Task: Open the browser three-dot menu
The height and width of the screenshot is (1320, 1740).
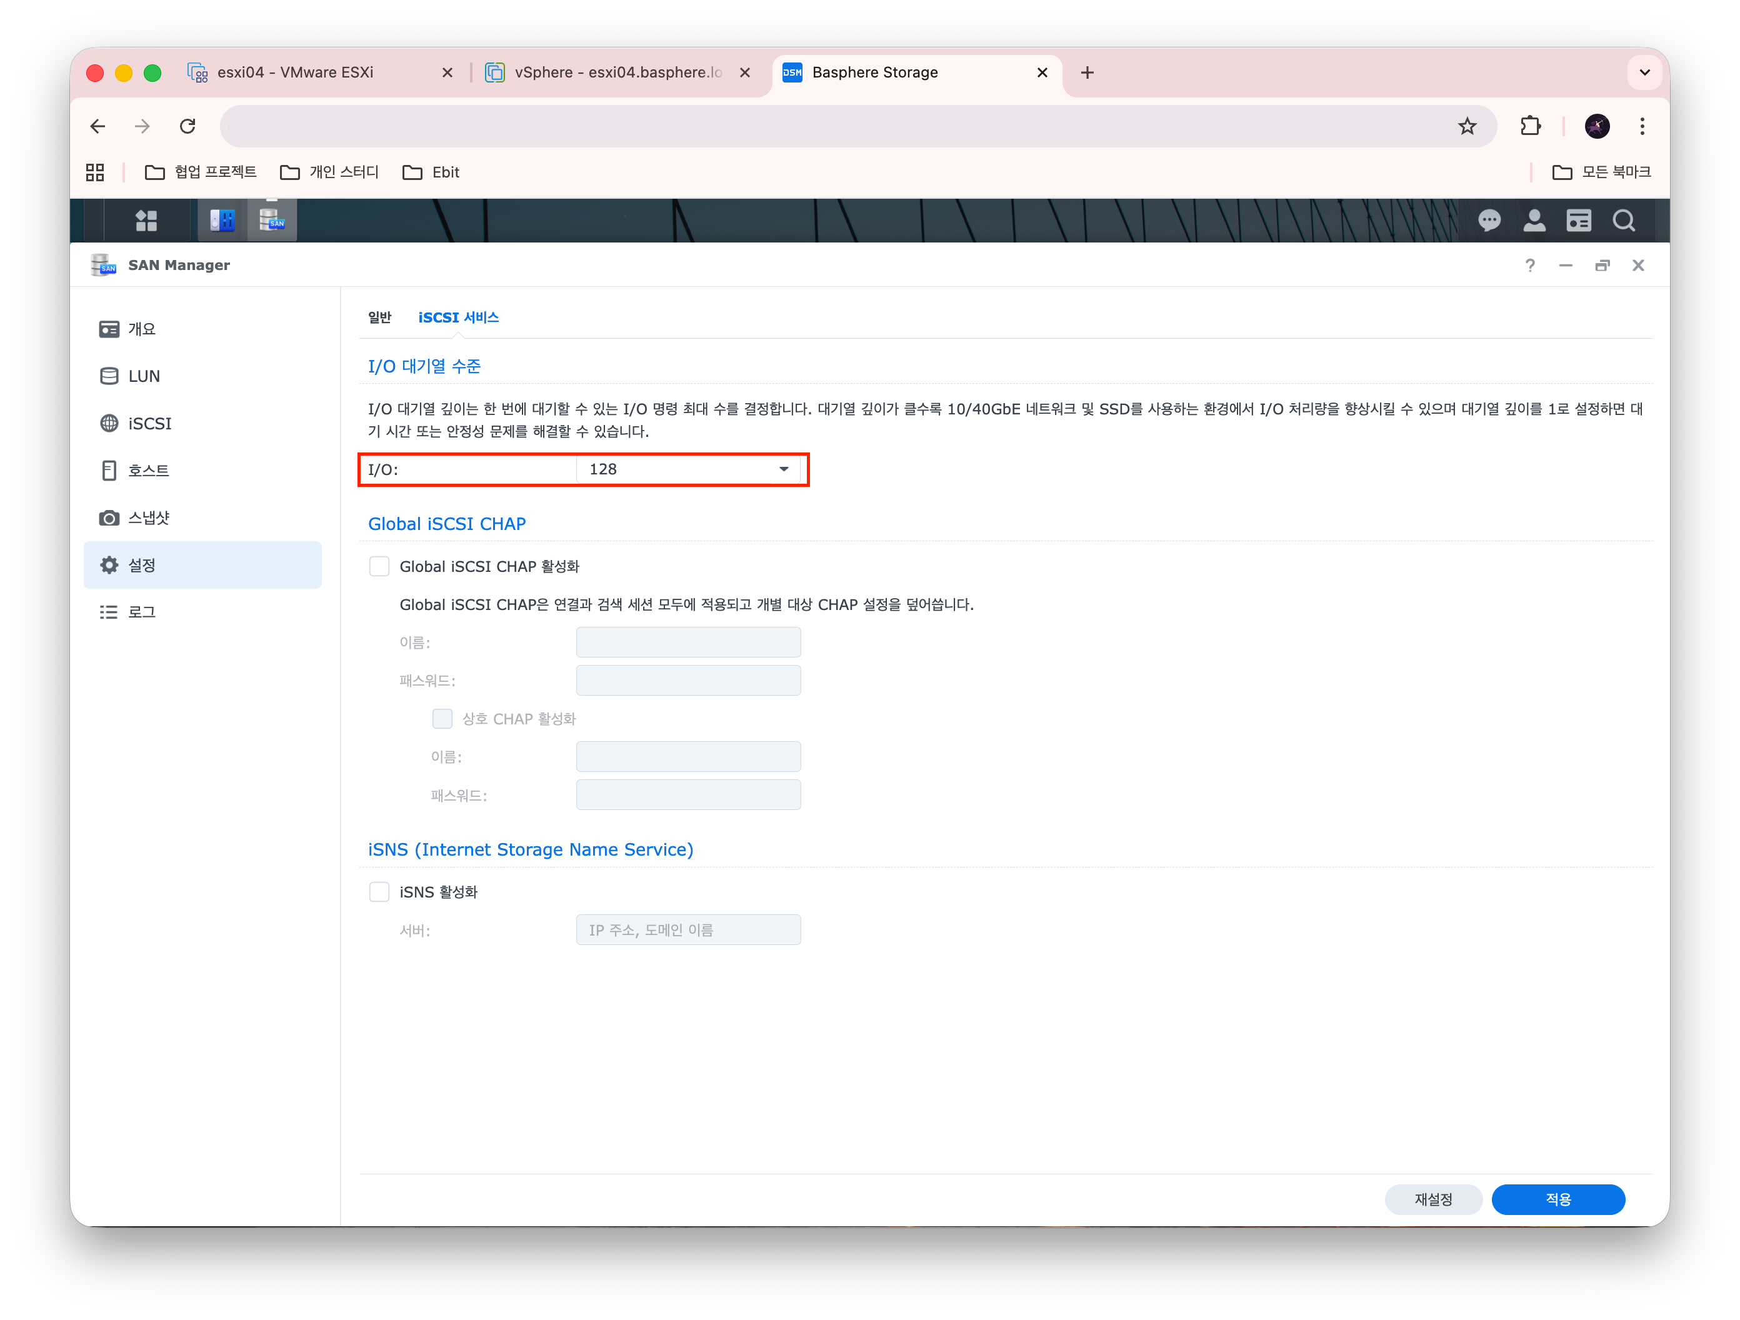Action: point(1642,126)
